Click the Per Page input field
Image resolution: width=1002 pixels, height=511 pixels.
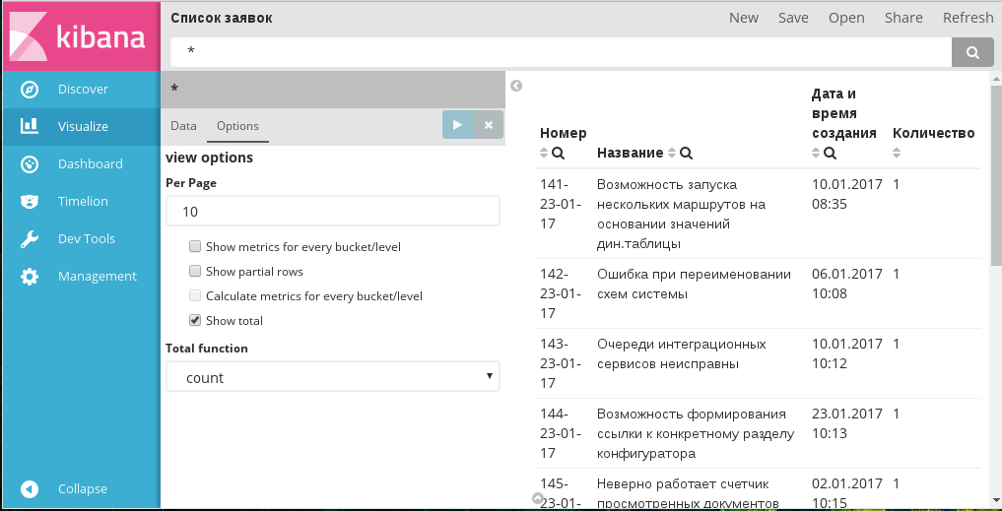tap(333, 212)
